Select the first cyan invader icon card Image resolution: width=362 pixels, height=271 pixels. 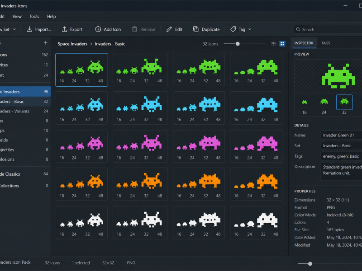pyautogui.click(x=82, y=108)
